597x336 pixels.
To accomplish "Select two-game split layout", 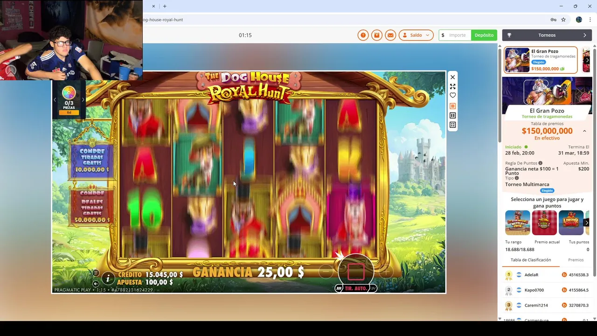I will [452, 115].
